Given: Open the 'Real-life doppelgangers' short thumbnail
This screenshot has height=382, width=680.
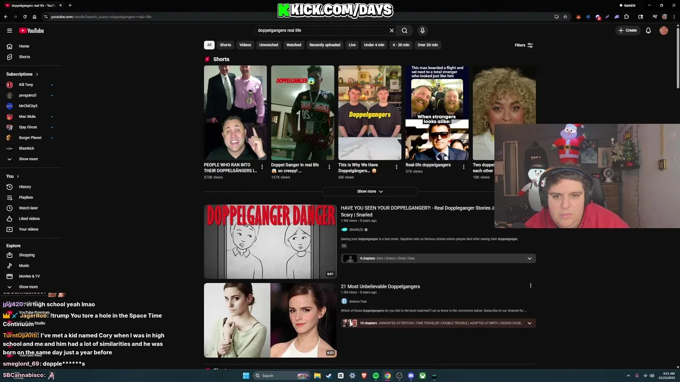Looking at the screenshot, I should coord(437,112).
